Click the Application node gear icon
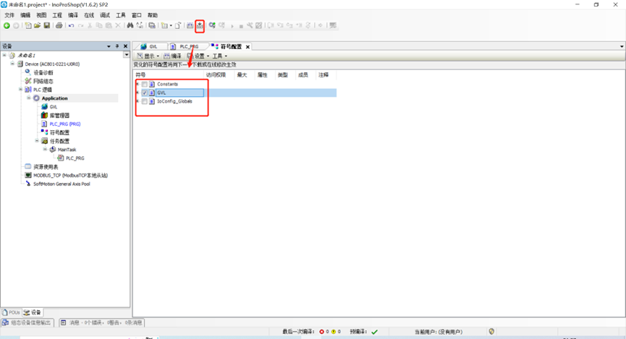This screenshot has height=339, width=626. pyautogui.click(x=36, y=98)
